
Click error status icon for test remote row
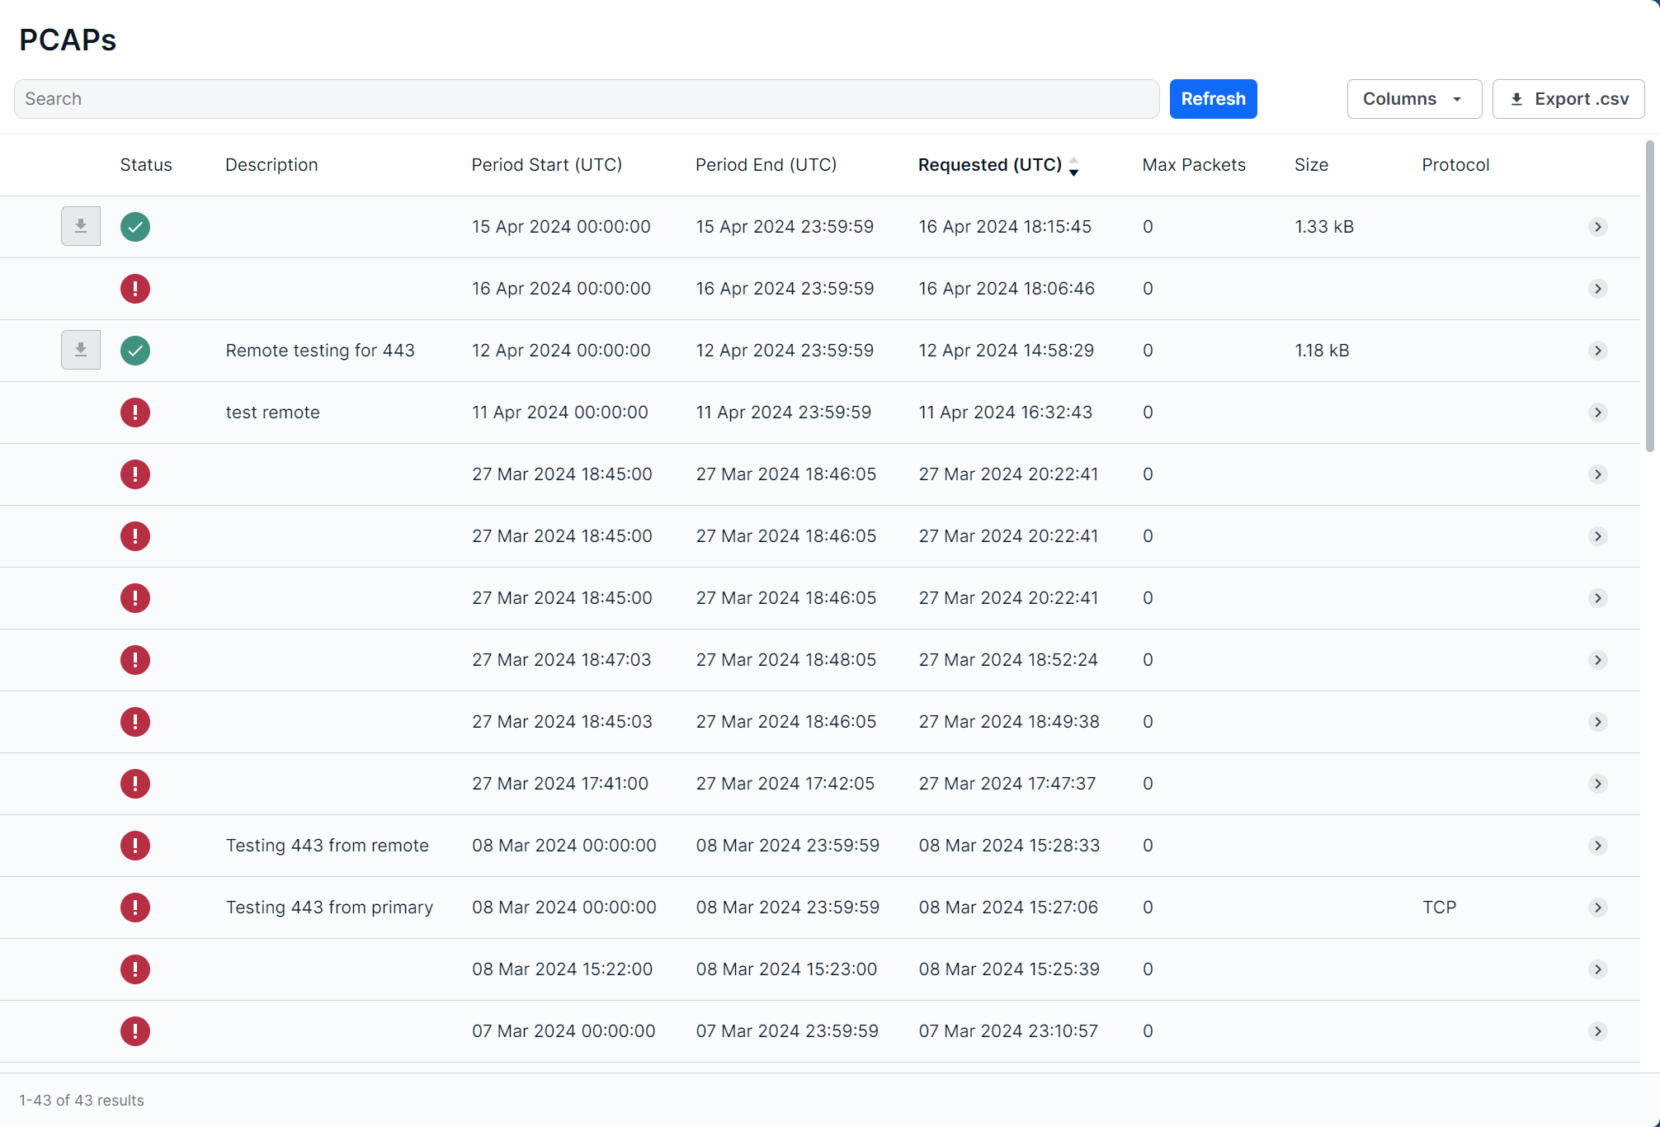pos(135,413)
